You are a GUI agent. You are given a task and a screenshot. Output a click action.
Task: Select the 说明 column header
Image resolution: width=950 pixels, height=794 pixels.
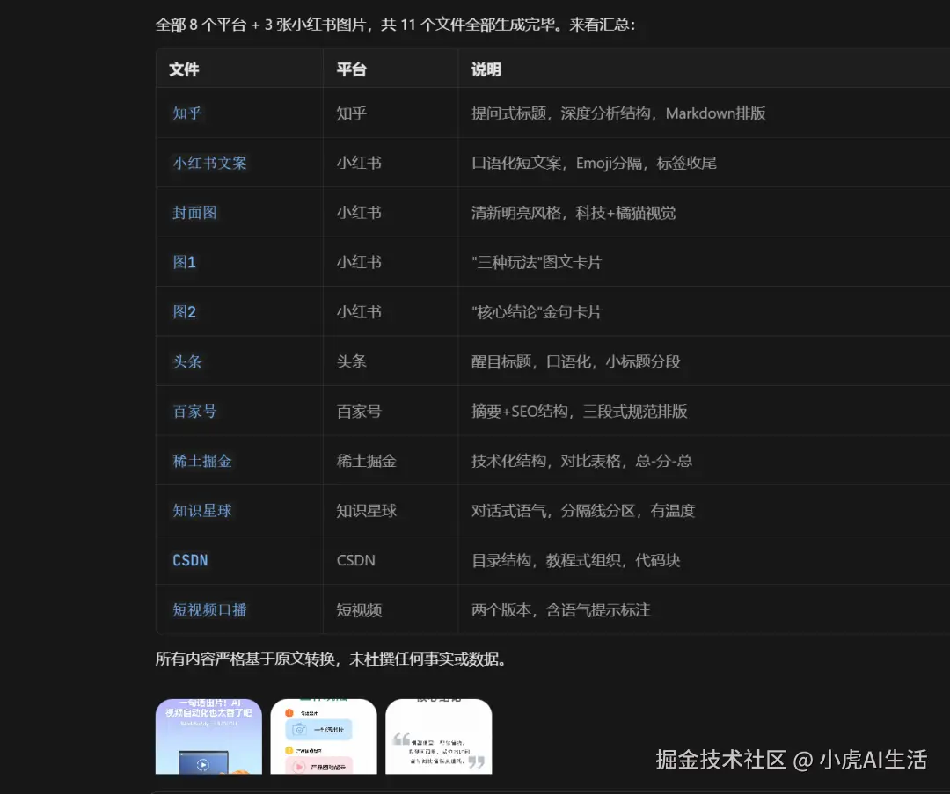click(x=486, y=69)
